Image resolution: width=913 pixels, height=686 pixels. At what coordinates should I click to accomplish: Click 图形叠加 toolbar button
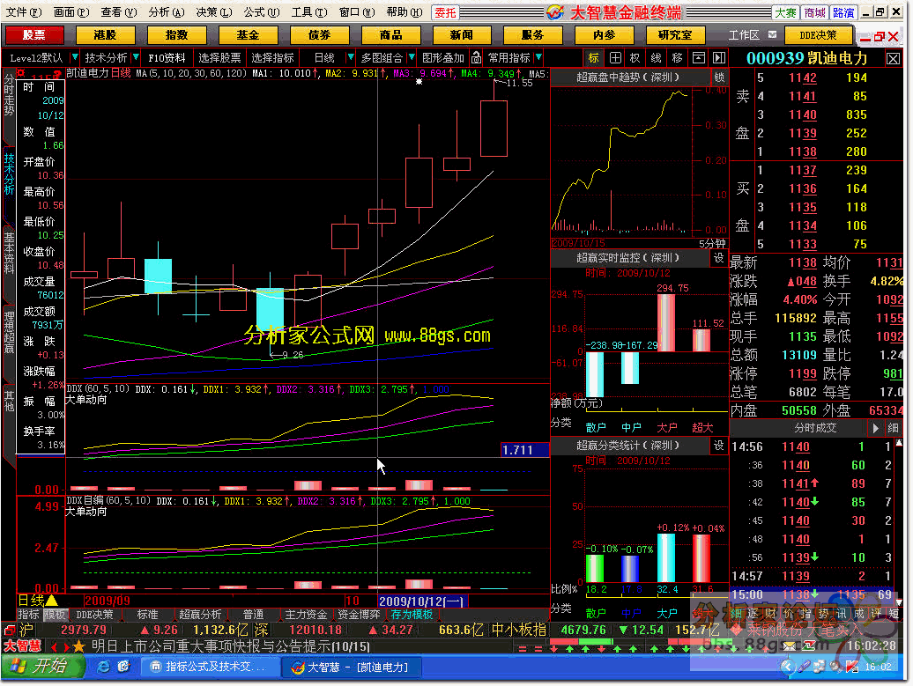click(443, 57)
